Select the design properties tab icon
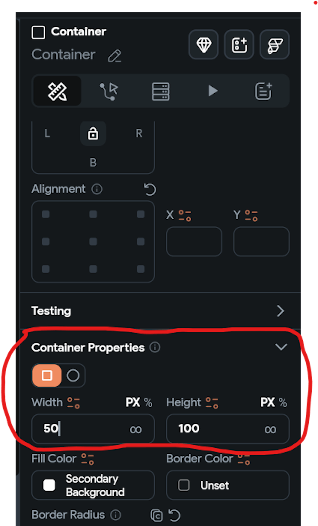This screenshot has width=318, height=526. 57,91
